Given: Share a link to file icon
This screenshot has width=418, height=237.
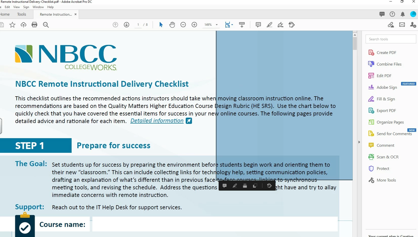Looking at the screenshot, I should [391, 25].
